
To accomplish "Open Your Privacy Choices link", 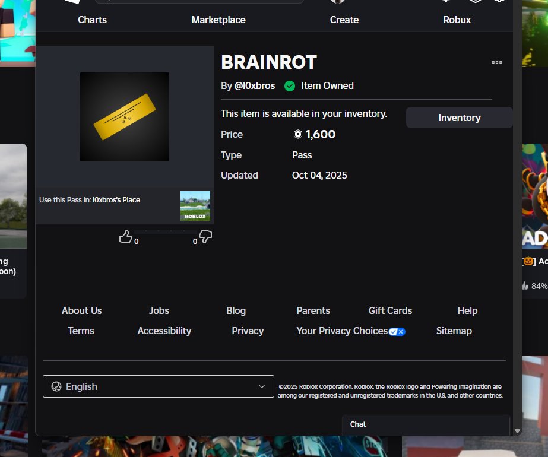I will 342,331.
